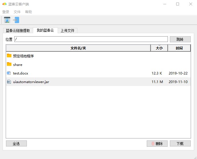Click the 删除 button with trash icon
This screenshot has height=159, width=197.
(157, 144)
